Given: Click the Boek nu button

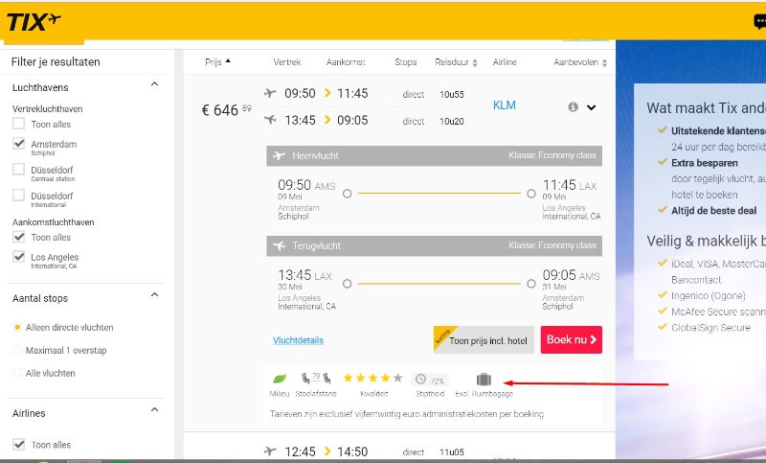Looking at the screenshot, I should coord(571,339).
